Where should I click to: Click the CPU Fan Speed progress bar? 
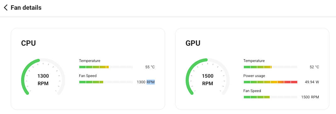pyautogui.click(x=106, y=82)
